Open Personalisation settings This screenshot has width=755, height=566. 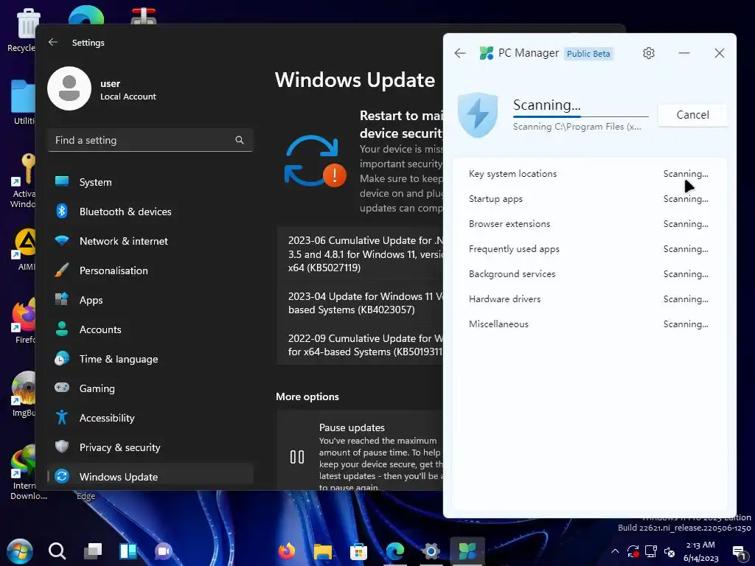(150, 270)
